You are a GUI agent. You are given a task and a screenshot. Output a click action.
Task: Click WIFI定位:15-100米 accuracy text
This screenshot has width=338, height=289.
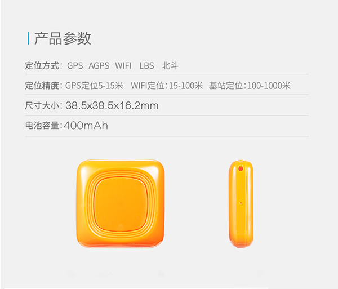click(167, 86)
